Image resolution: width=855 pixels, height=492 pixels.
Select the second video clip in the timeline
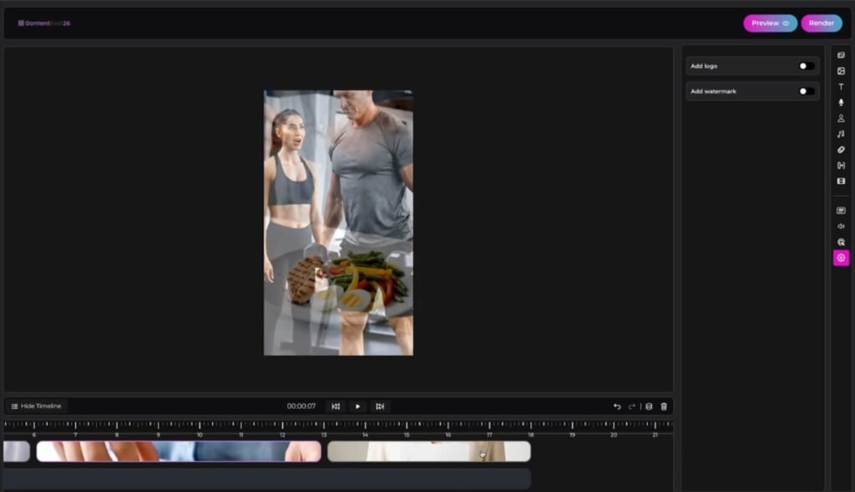pyautogui.click(x=427, y=451)
